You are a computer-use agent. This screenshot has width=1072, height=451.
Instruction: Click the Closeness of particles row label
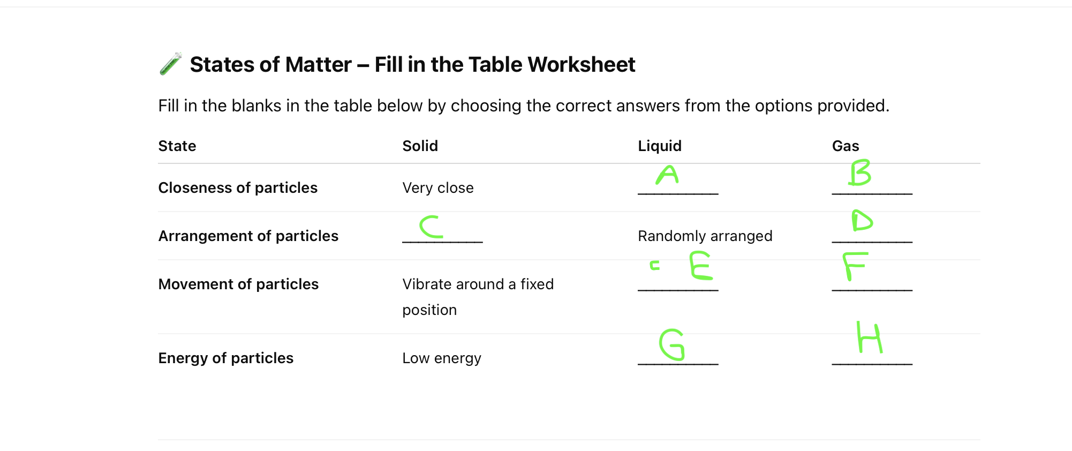point(238,187)
